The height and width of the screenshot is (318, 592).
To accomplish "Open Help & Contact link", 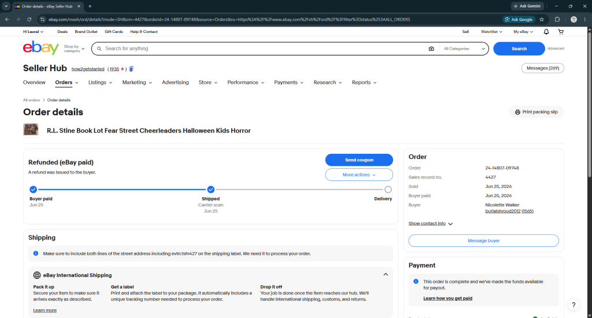I will (144, 32).
